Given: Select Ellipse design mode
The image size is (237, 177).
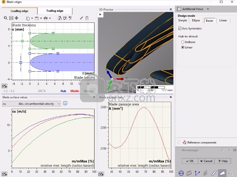Looking at the screenshot, I should pyautogui.click(x=196, y=20).
